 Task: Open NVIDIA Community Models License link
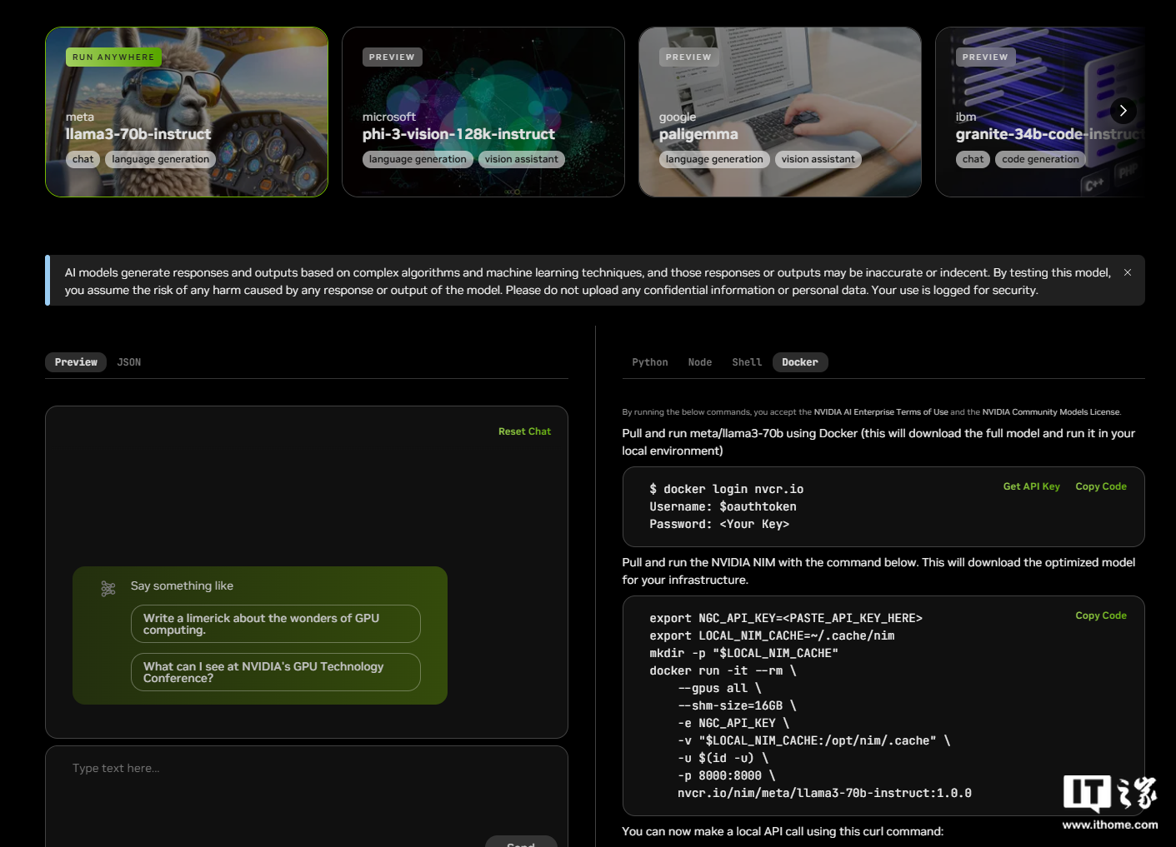coord(1051,412)
